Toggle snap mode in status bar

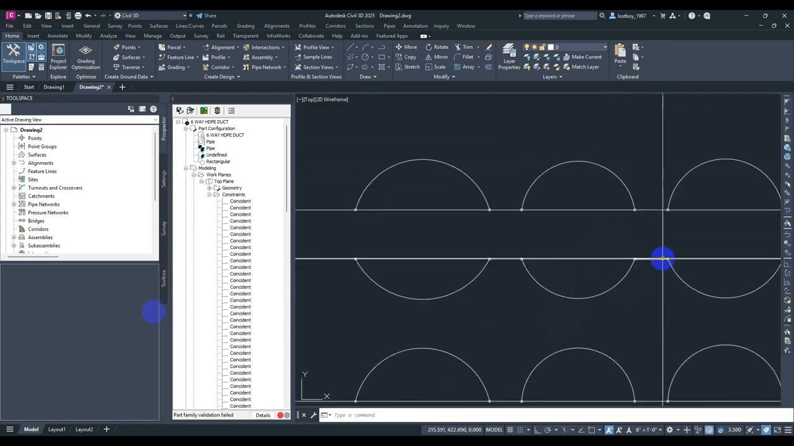(x=521, y=430)
